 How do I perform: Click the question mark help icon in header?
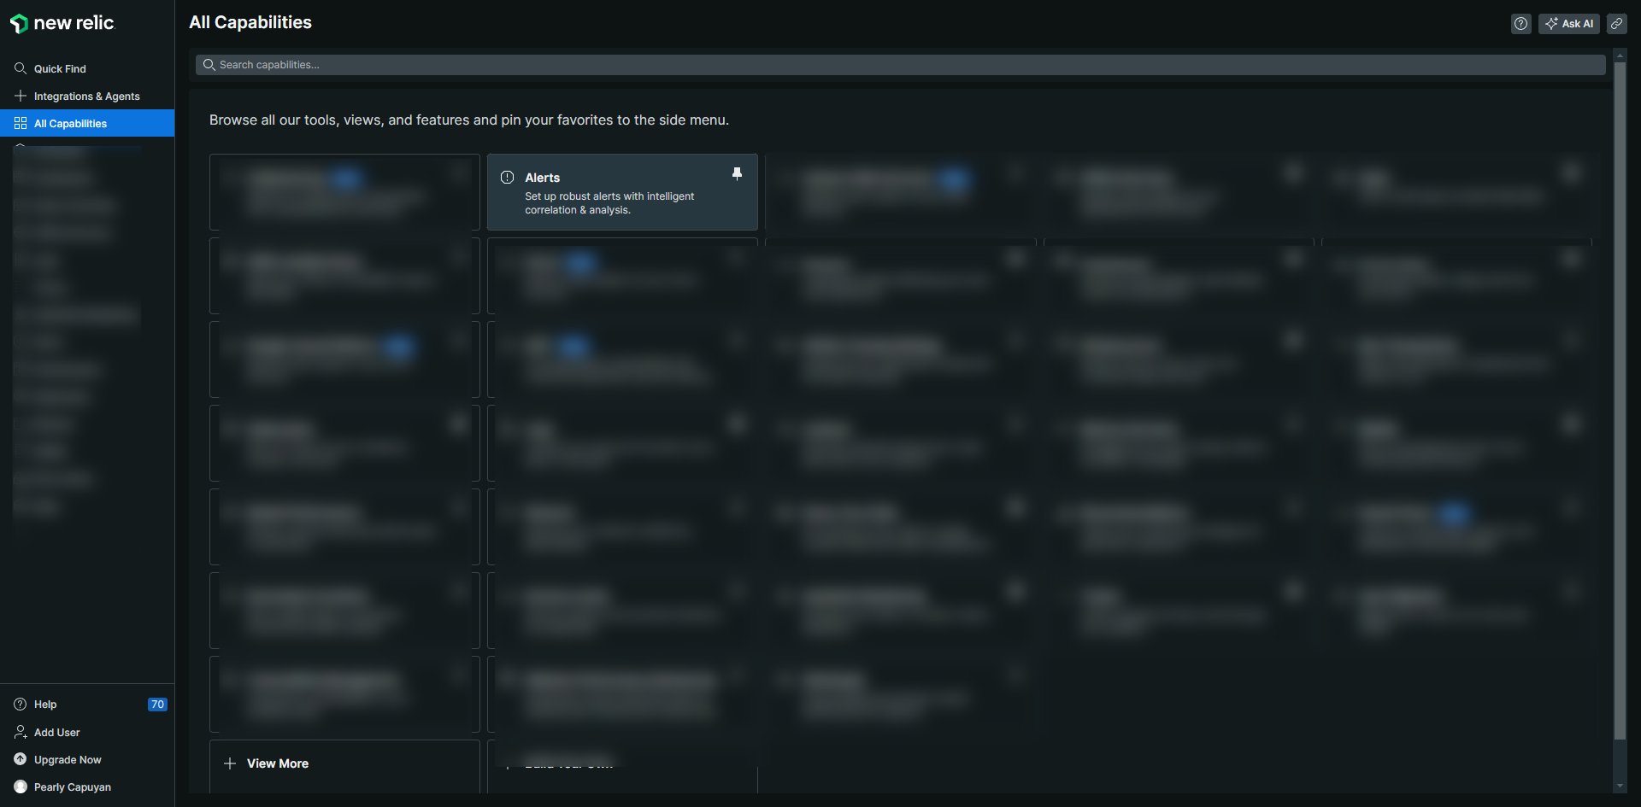click(x=1520, y=24)
